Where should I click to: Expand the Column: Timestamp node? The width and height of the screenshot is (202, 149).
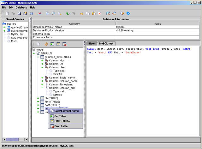tap(42, 84)
